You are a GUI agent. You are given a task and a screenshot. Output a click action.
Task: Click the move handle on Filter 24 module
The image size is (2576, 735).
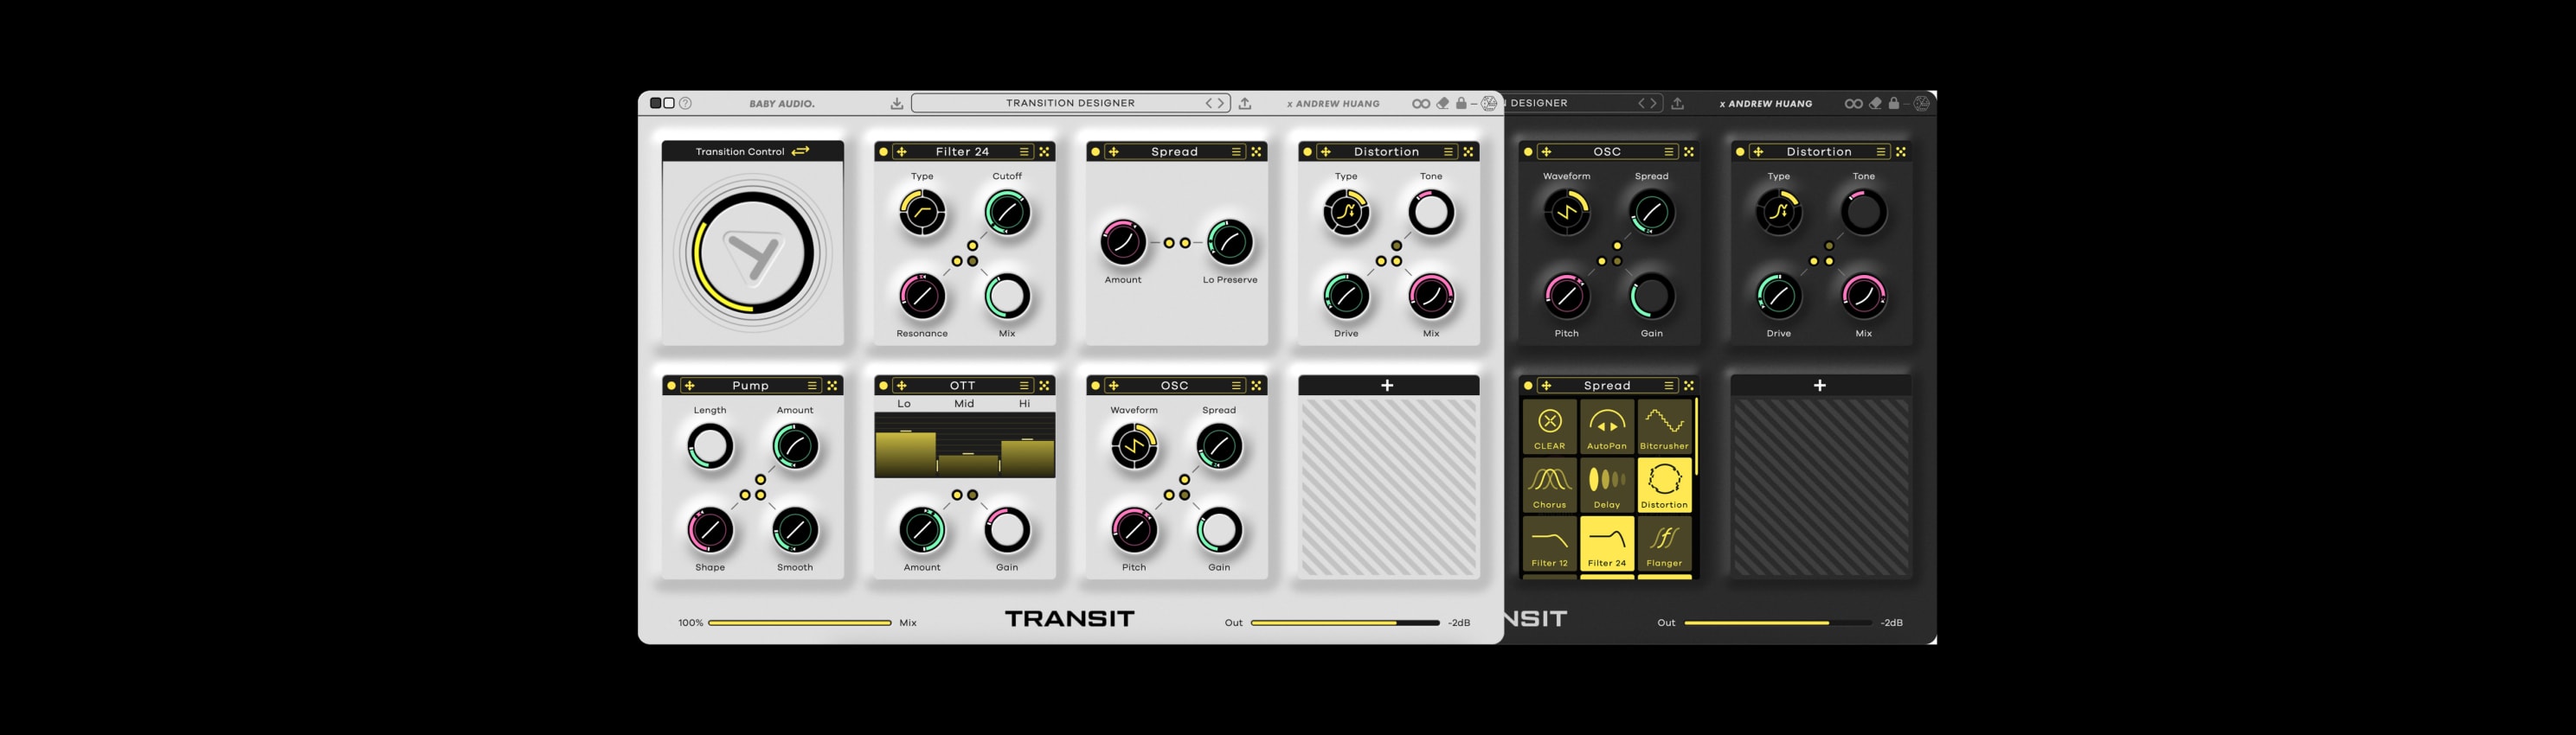click(902, 152)
